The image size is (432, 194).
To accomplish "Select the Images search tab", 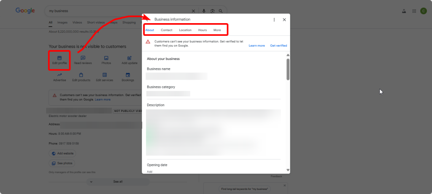I will tap(62, 23).
